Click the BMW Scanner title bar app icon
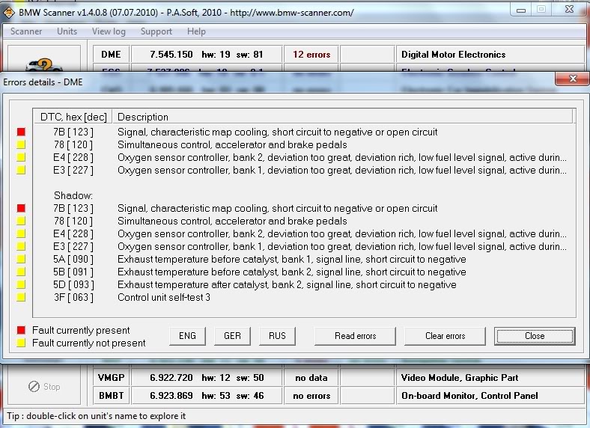 [9, 13]
